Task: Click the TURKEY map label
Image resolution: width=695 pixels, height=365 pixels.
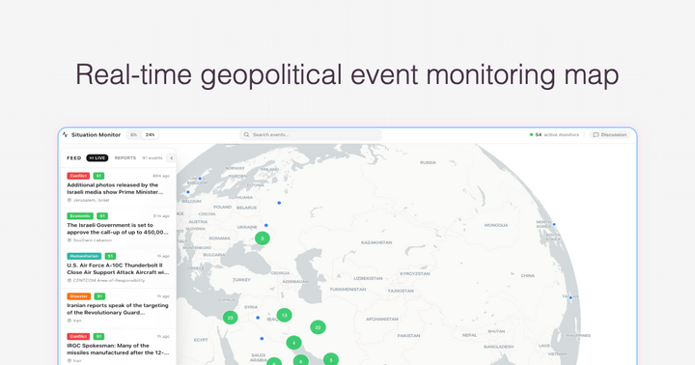Action: pyautogui.click(x=241, y=280)
